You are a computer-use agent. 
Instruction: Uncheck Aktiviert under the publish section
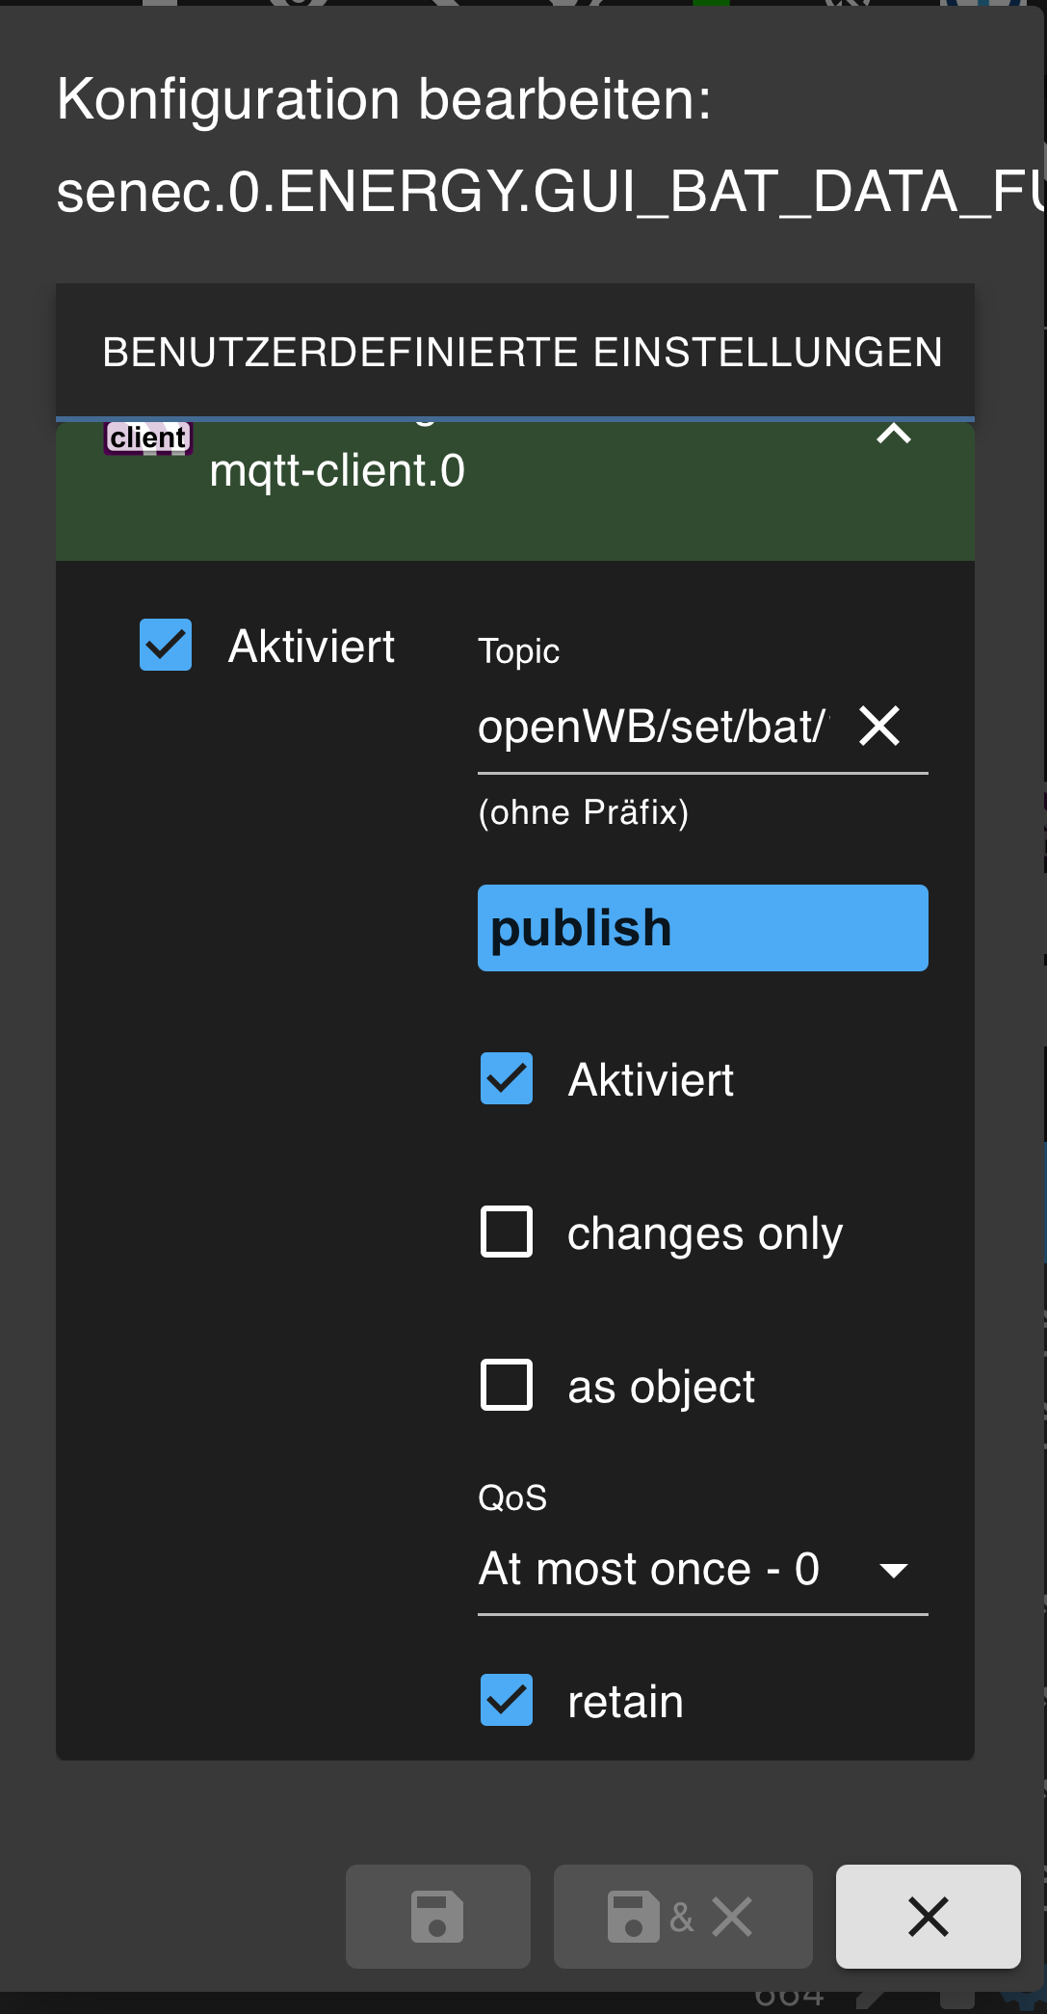507,1078
